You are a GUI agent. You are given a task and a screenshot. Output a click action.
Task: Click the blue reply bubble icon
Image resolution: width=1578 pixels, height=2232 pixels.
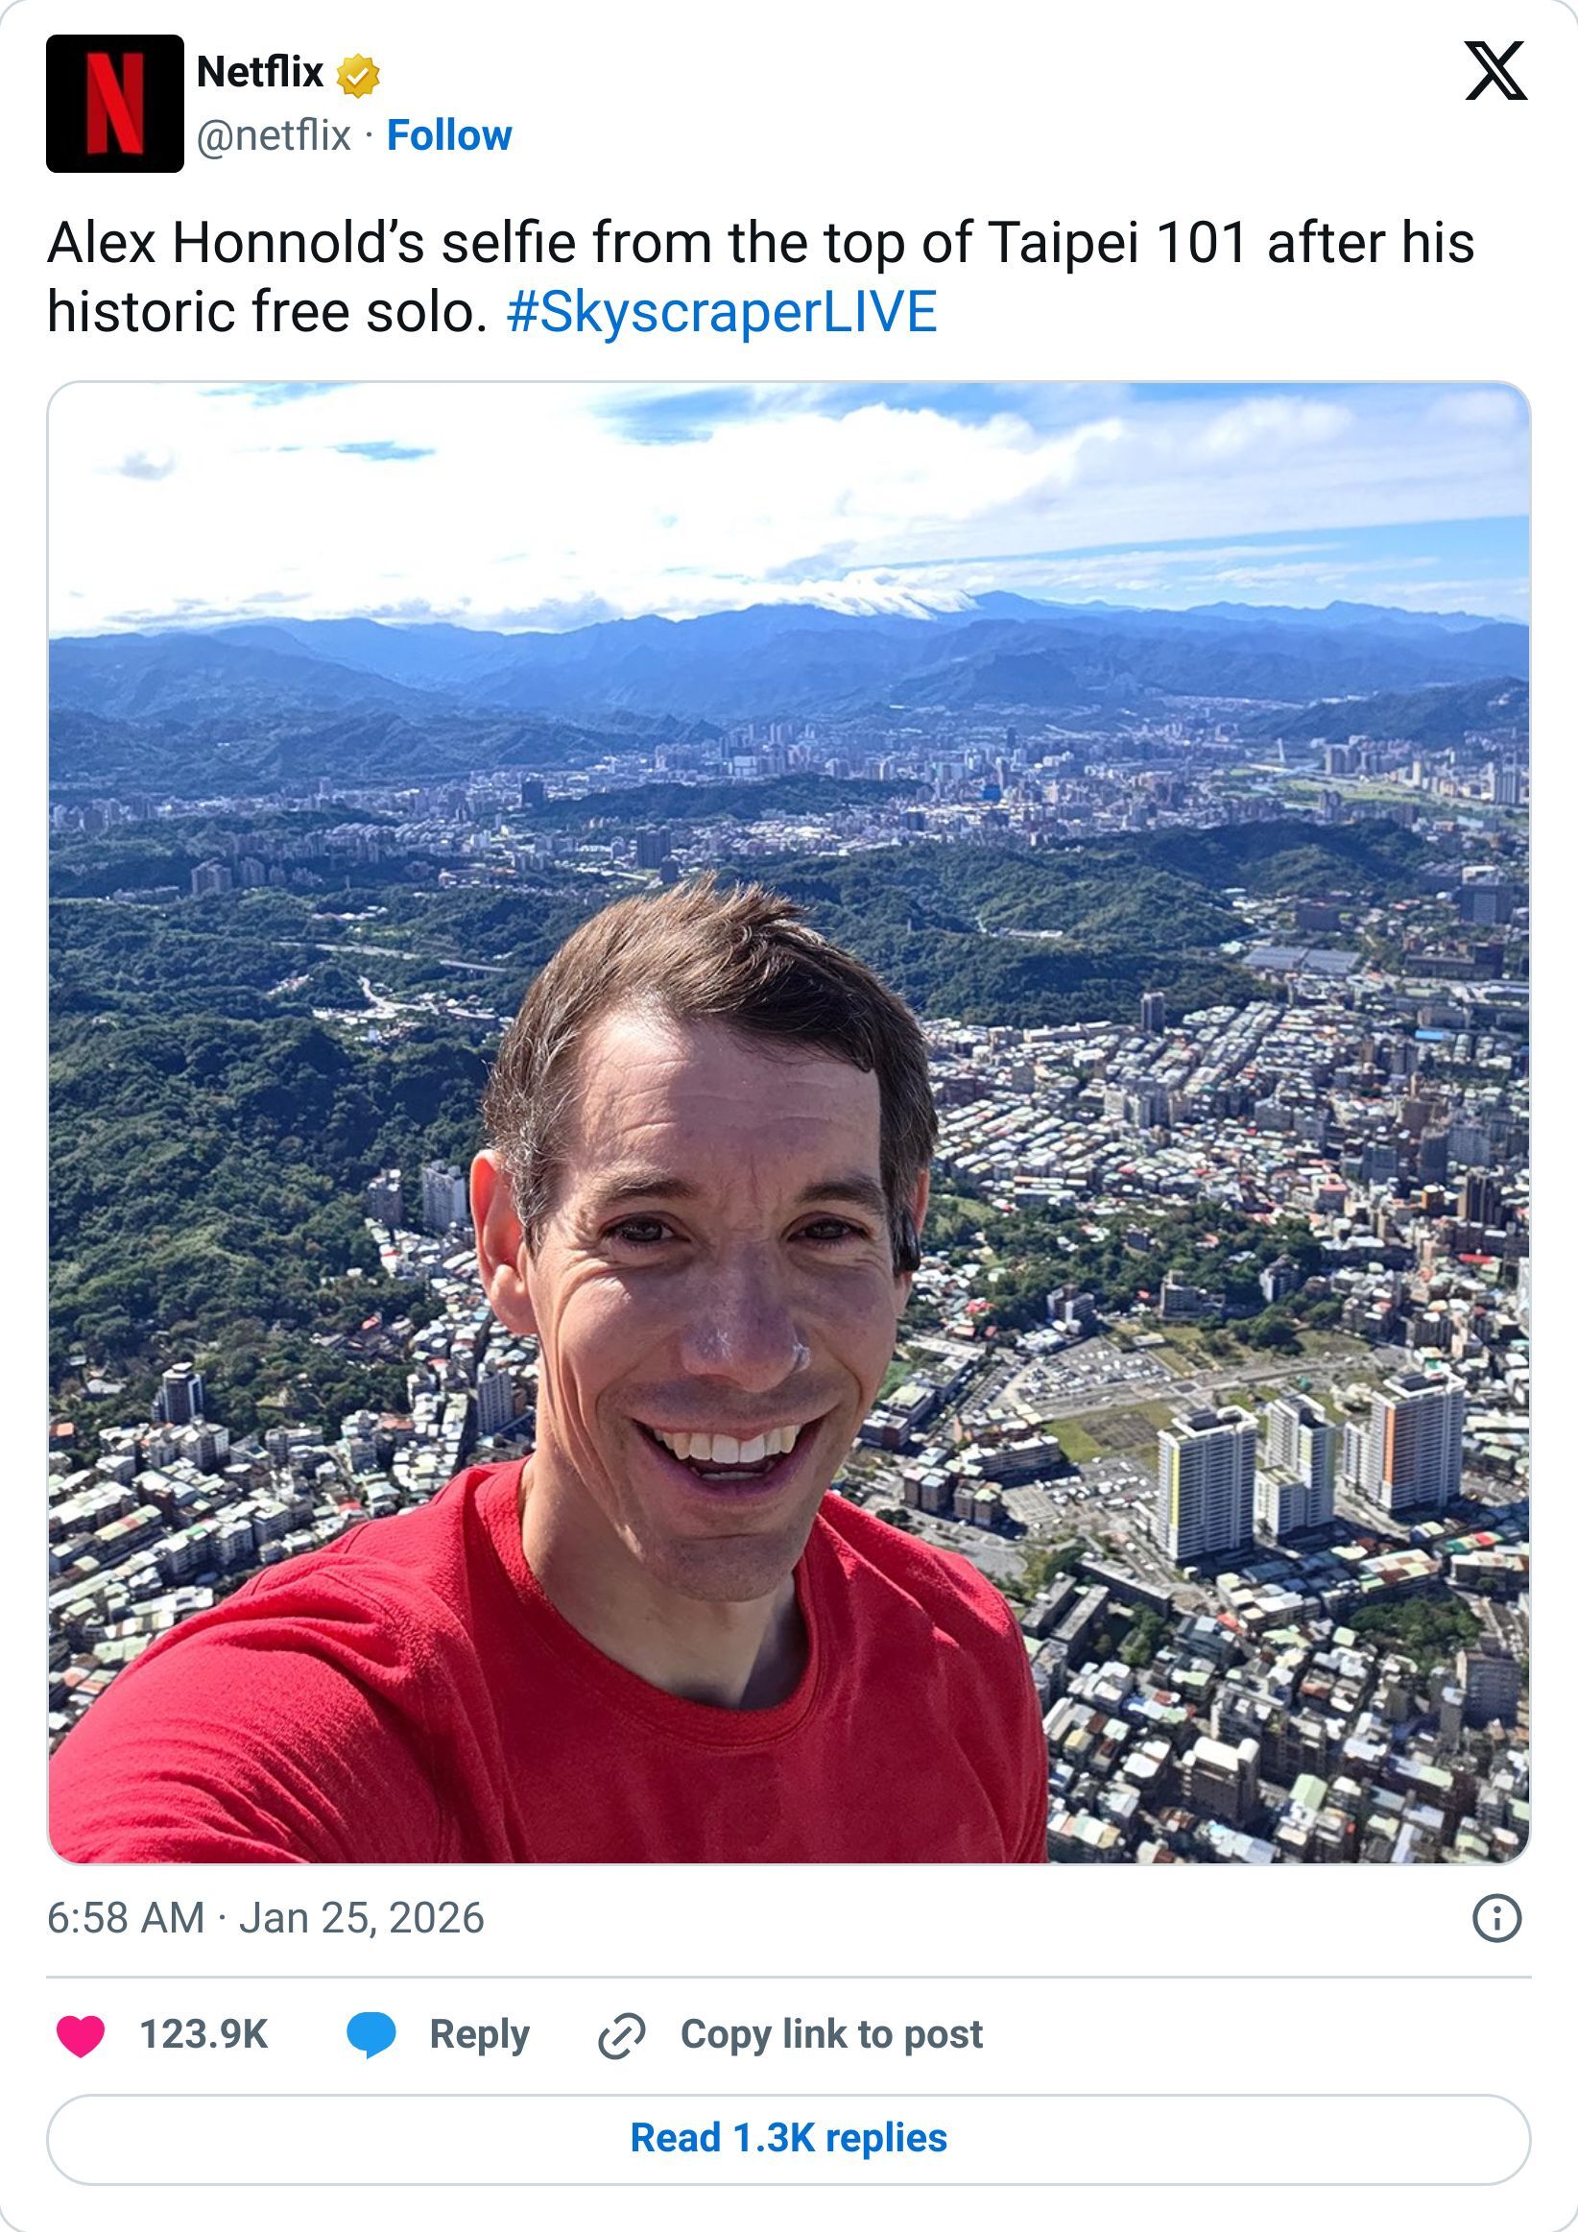371,2034
